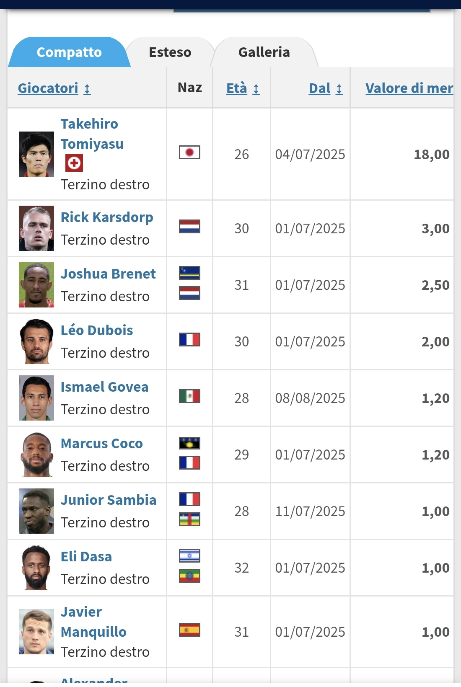Open Rick Karsdorp's player profile
Image resolution: width=461 pixels, height=687 pixels.
(x=107, y=217)
